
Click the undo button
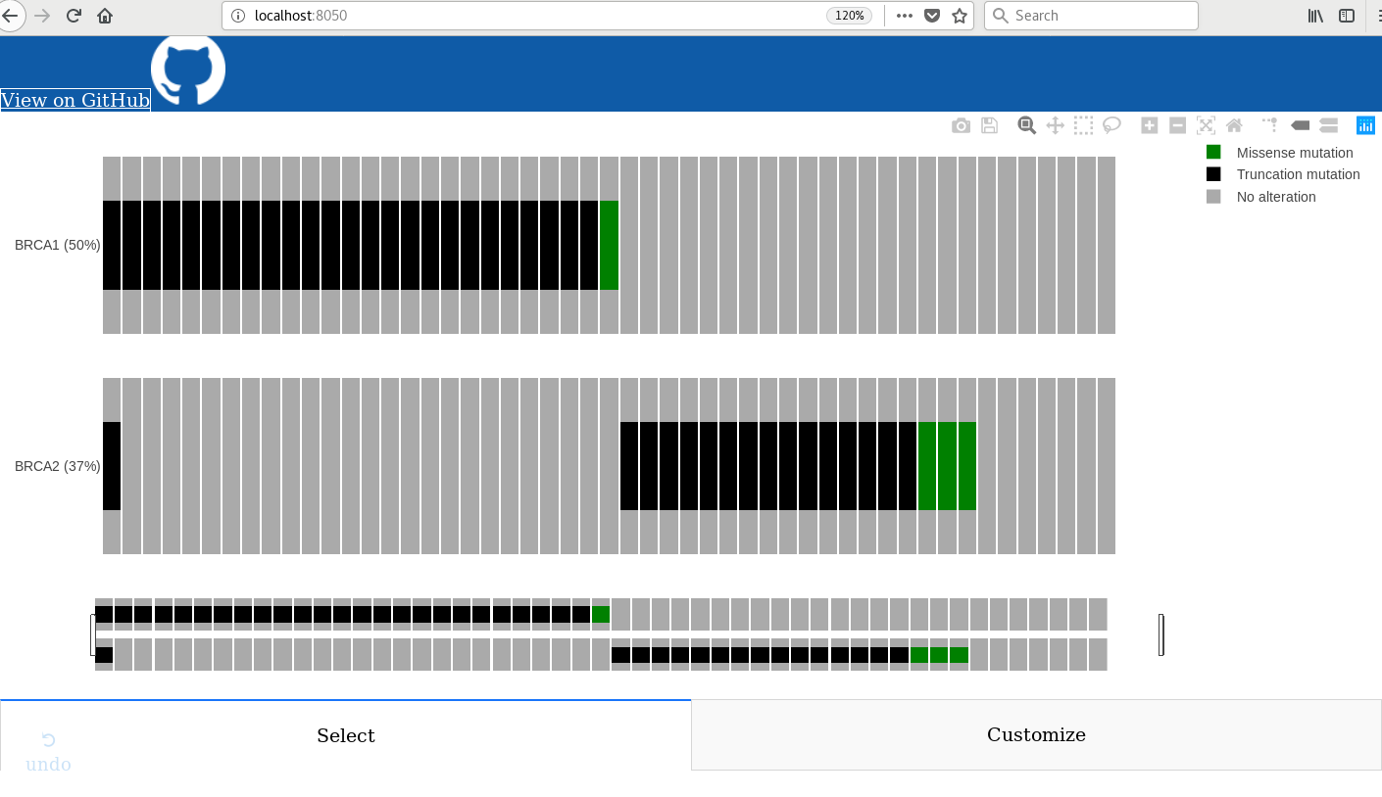point(47,752)
